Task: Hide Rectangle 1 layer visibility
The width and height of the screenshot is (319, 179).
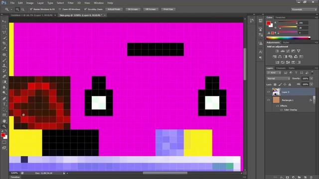Action: (269, 100)
